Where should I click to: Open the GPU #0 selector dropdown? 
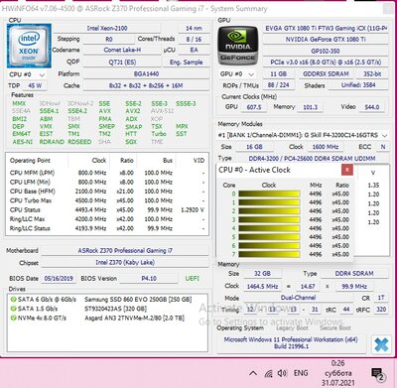coord(237,74)
